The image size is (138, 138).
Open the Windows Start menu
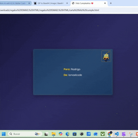point(3,134)
